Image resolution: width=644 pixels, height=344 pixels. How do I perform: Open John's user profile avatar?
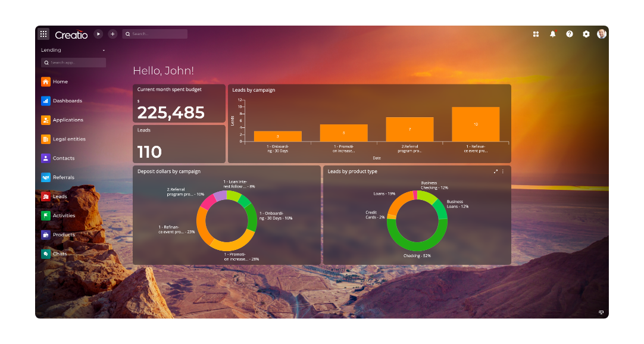pyautogui.click(x=602, y=34)
